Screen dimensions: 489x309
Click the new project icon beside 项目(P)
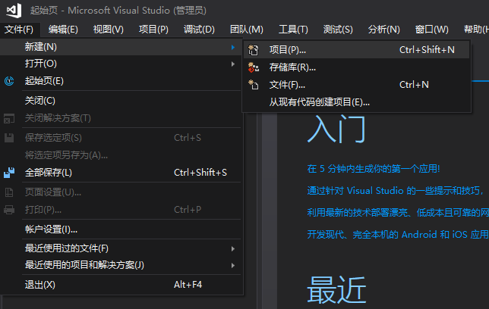[254, 50]
